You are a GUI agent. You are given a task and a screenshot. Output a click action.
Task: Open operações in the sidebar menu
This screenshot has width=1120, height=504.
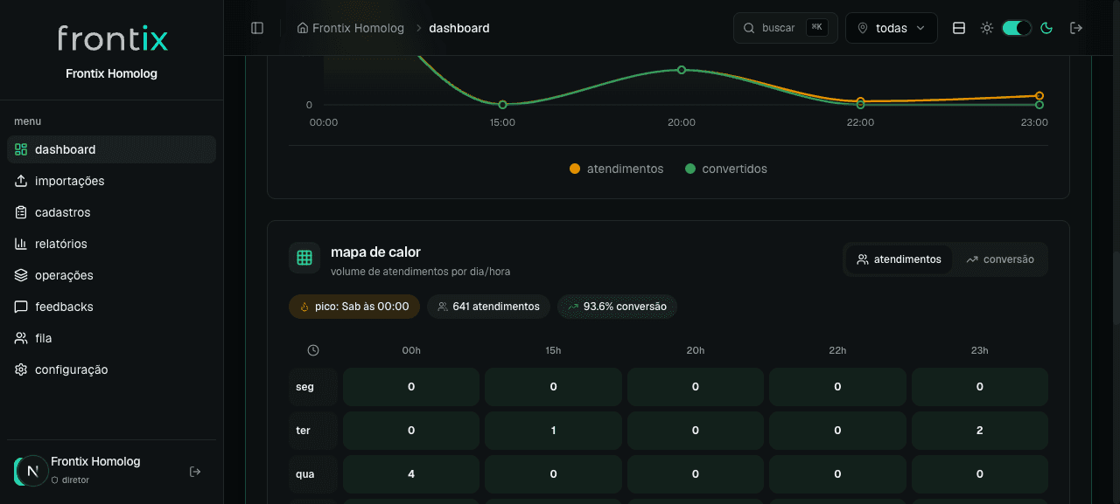tap(111, 275)
